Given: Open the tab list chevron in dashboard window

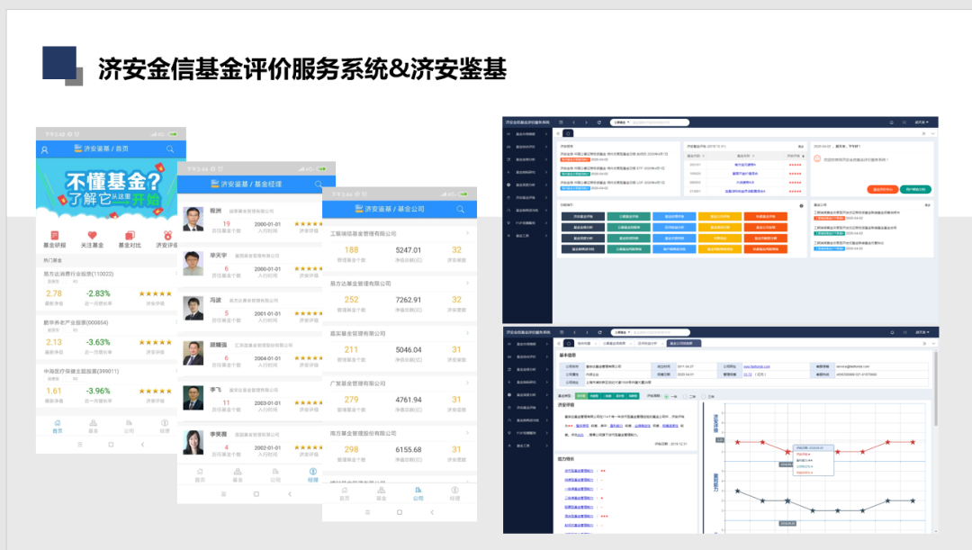Looking at the screenshot, I should pyautogui.click(x=933, y=133).
